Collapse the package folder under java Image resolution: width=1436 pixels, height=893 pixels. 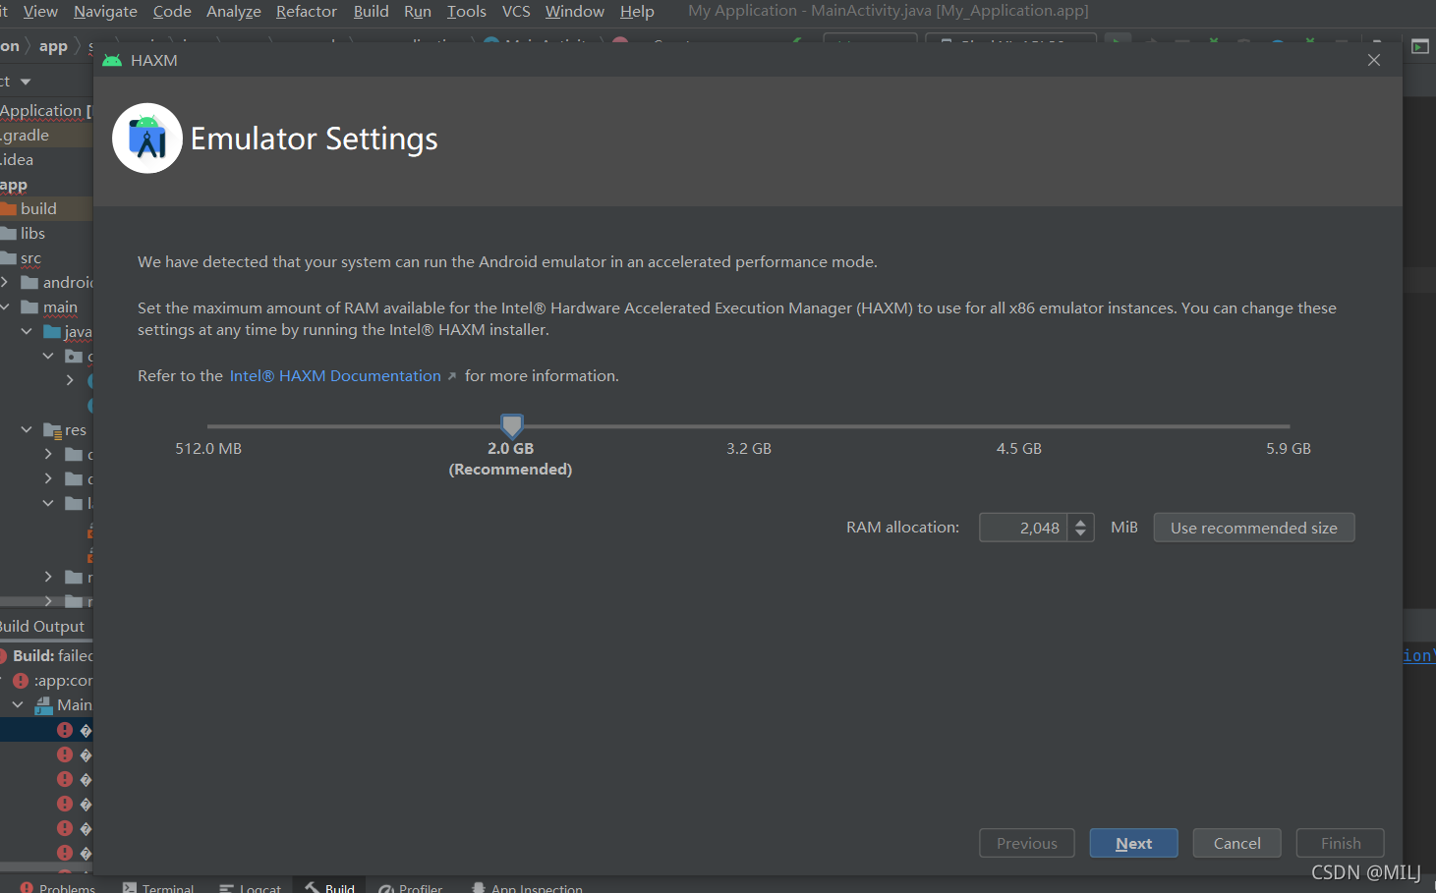click(48, 356)
